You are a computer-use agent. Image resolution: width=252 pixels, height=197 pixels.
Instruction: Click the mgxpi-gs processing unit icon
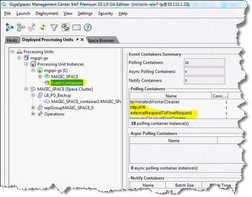click(26, 58)
